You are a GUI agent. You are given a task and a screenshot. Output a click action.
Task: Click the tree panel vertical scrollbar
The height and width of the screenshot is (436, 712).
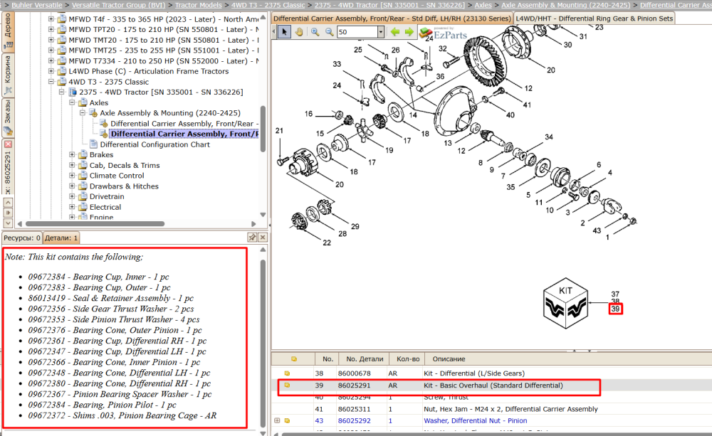[x=263, y=129]
